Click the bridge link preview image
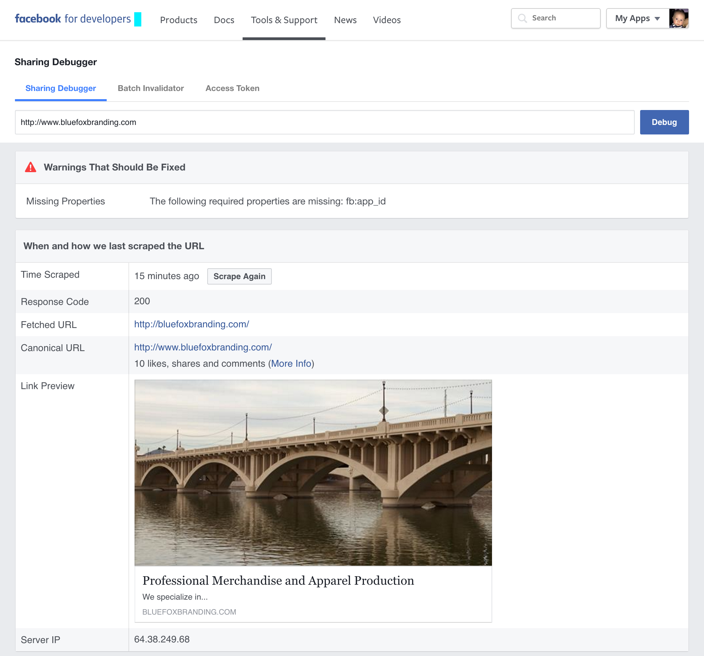The image size is (704, 656). pos(313,472)
